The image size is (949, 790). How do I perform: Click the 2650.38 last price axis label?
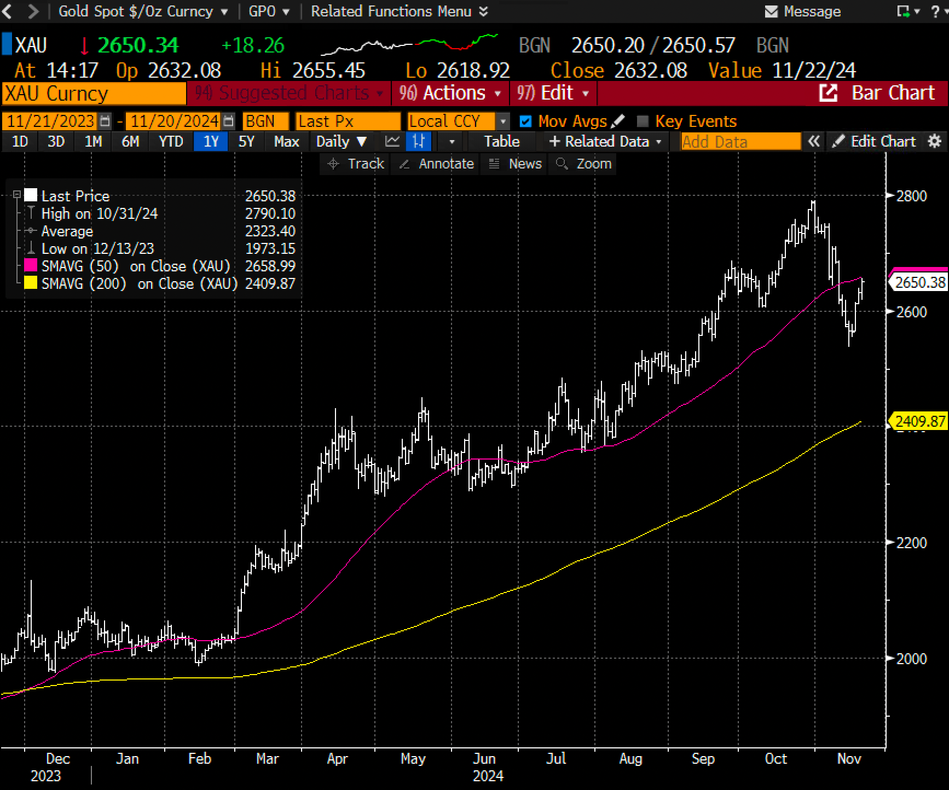919,282
